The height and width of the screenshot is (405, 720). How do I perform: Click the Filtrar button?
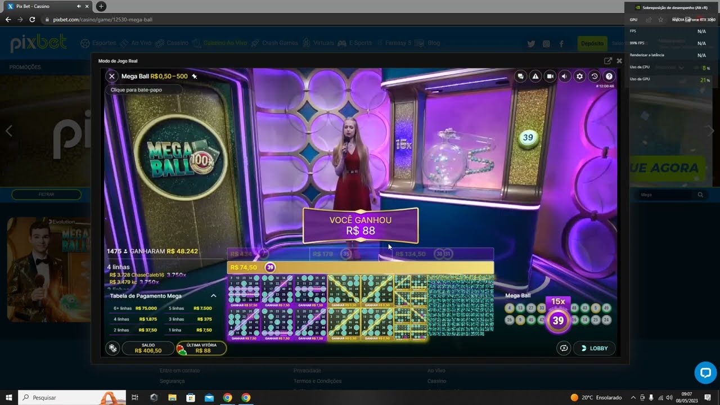[x=47, y=194]
